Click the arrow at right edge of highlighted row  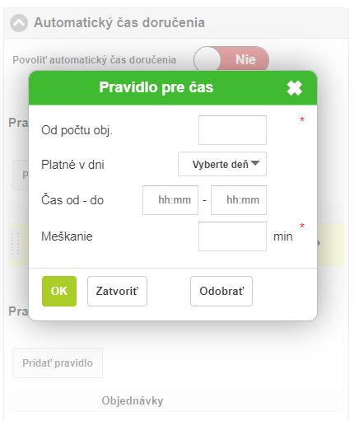319,243
